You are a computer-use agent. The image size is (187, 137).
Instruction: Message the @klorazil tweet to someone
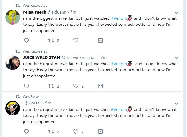(100, 131)
